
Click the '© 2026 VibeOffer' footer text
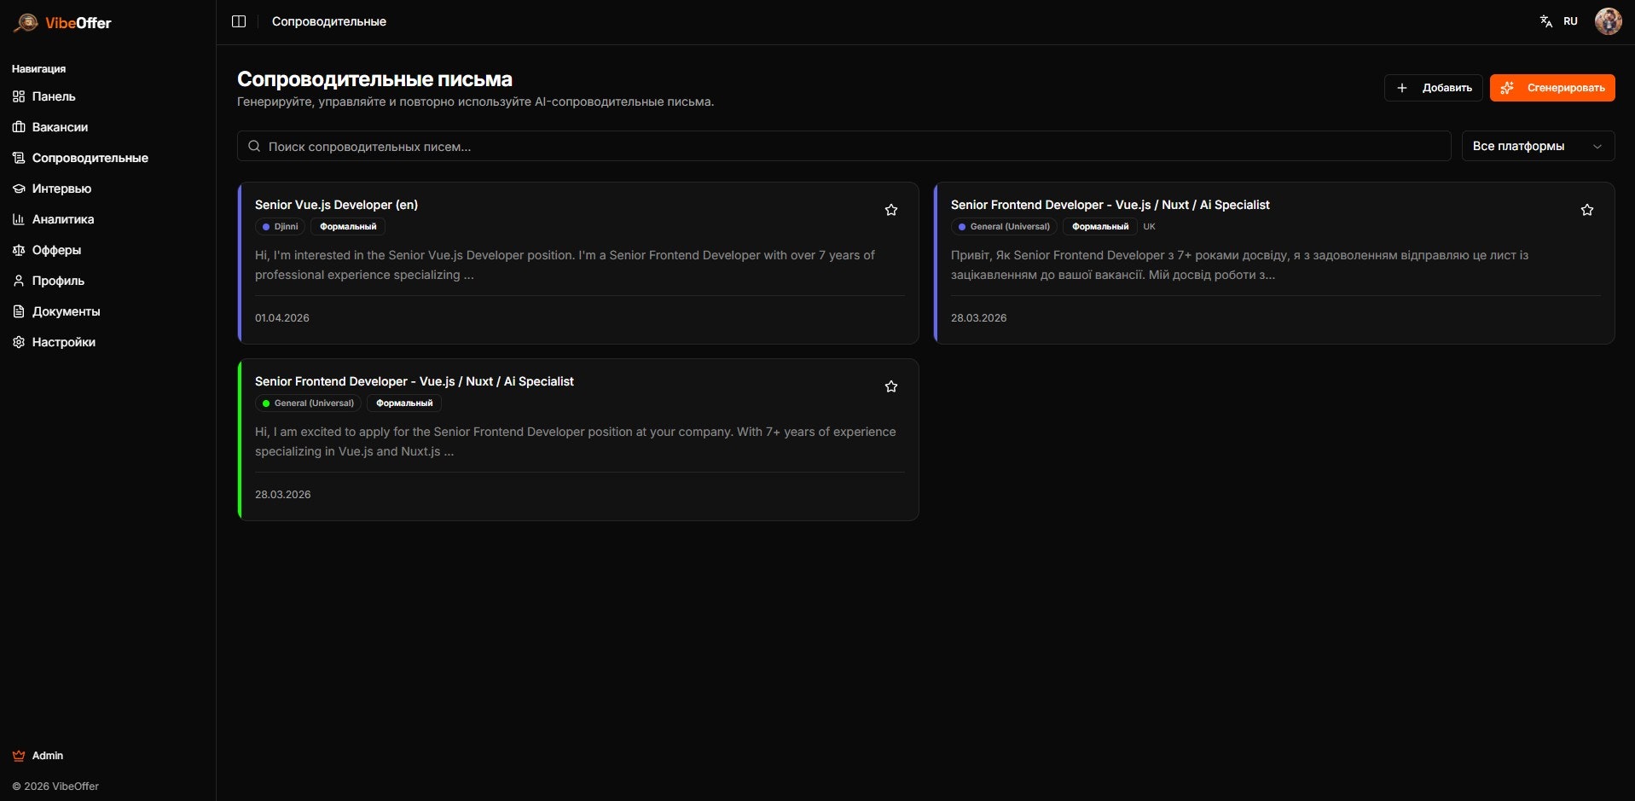(x=55, y=786)
